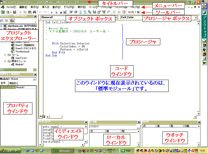Collapse the 標準モジュール folder node
This screenshot has width=208, height=154.
5,61
